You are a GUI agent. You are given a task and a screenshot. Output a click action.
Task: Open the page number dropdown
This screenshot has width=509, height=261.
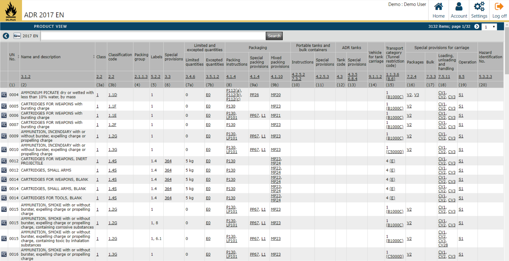coord(489,27)
